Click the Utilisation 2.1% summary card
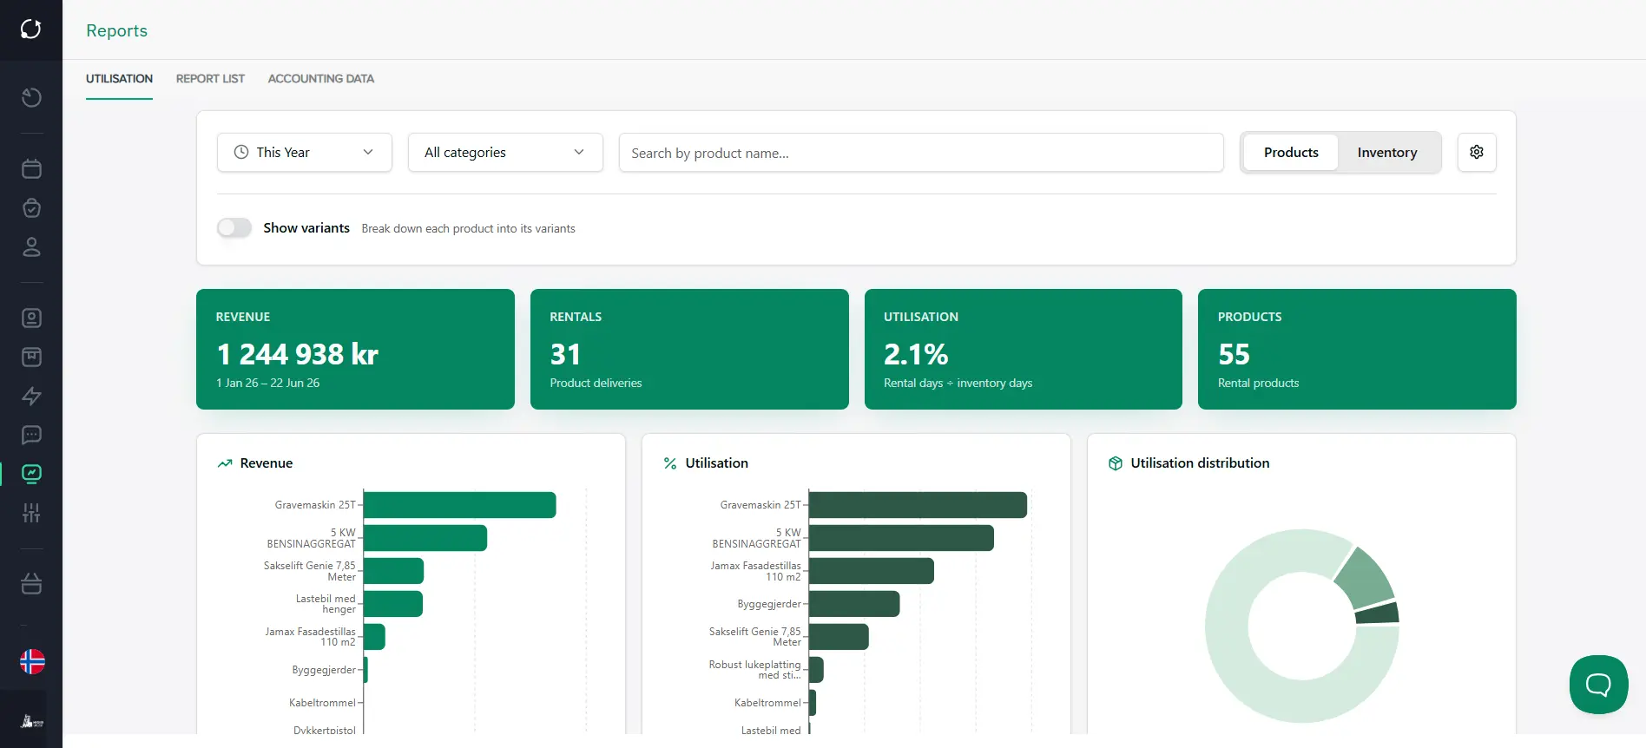This screenshot has height=748, width=1646. (1024, 349)
